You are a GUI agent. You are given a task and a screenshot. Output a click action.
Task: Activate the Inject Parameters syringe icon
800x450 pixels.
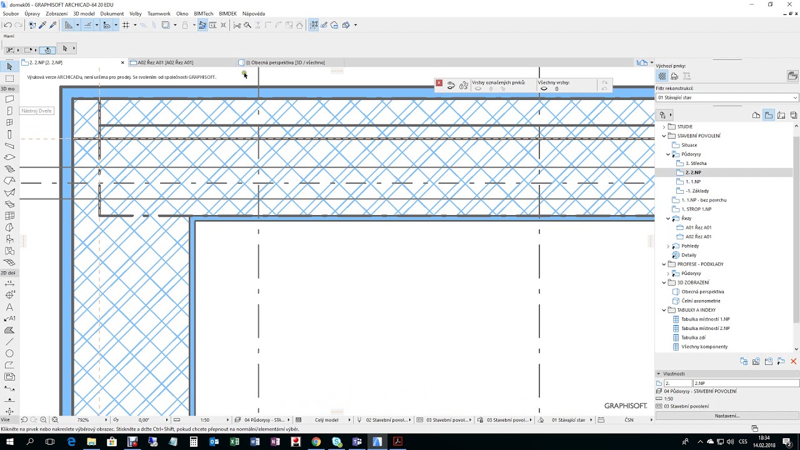[x=52, y=25]
